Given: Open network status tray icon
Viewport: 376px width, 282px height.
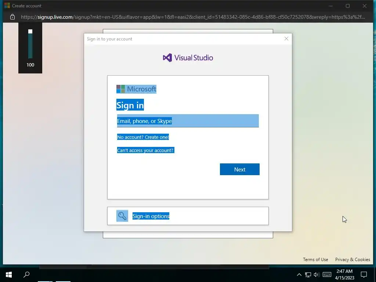Looking at the screenshot, I should pyautogui.click(x=308, y=275).
